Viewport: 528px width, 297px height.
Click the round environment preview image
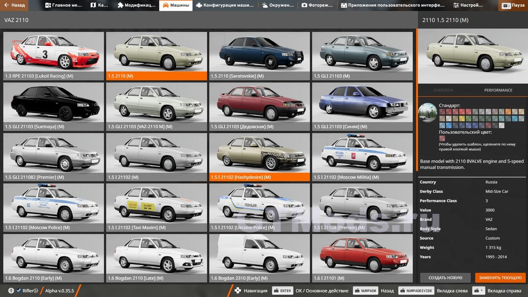tap(428, 113)
